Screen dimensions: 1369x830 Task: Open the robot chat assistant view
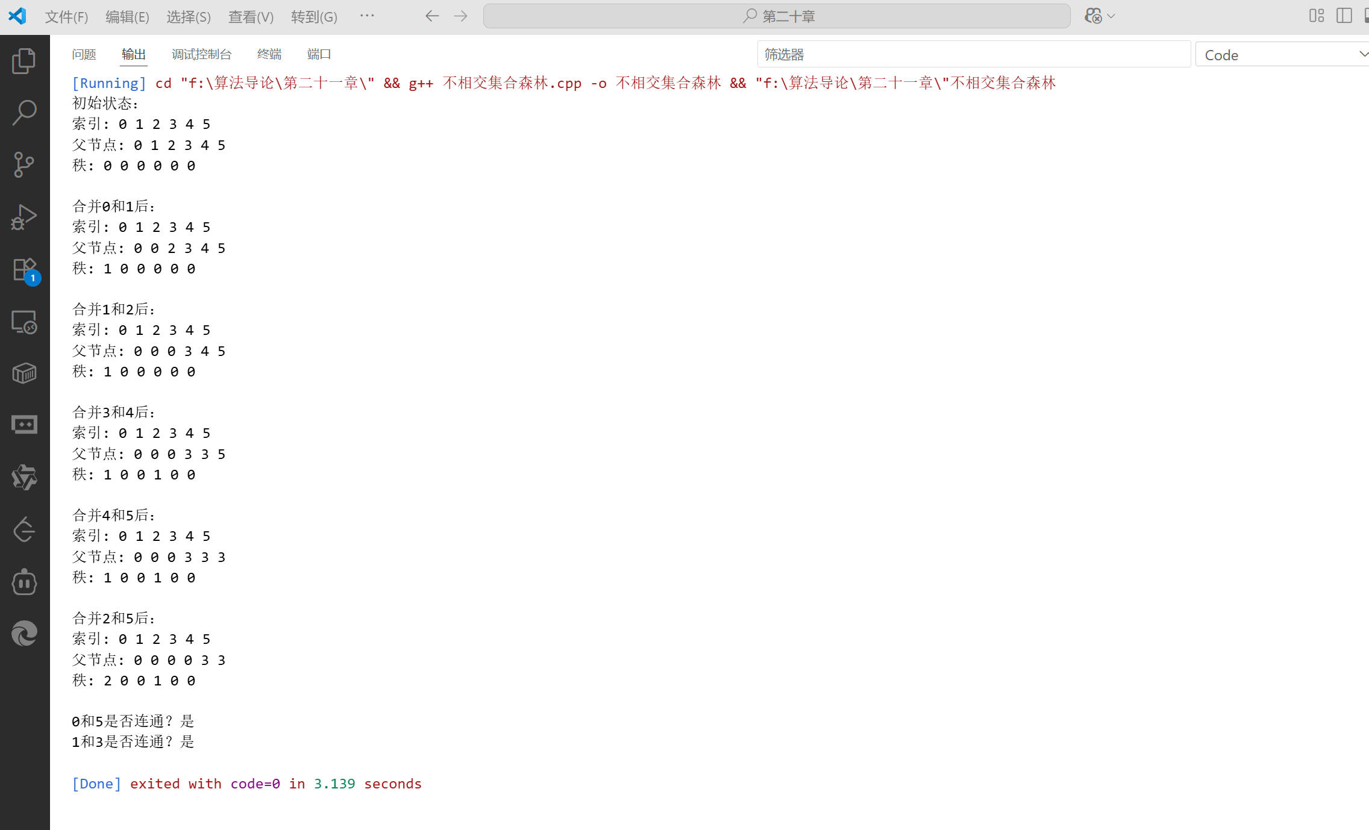pyautogui.click(x=24, y=582)
